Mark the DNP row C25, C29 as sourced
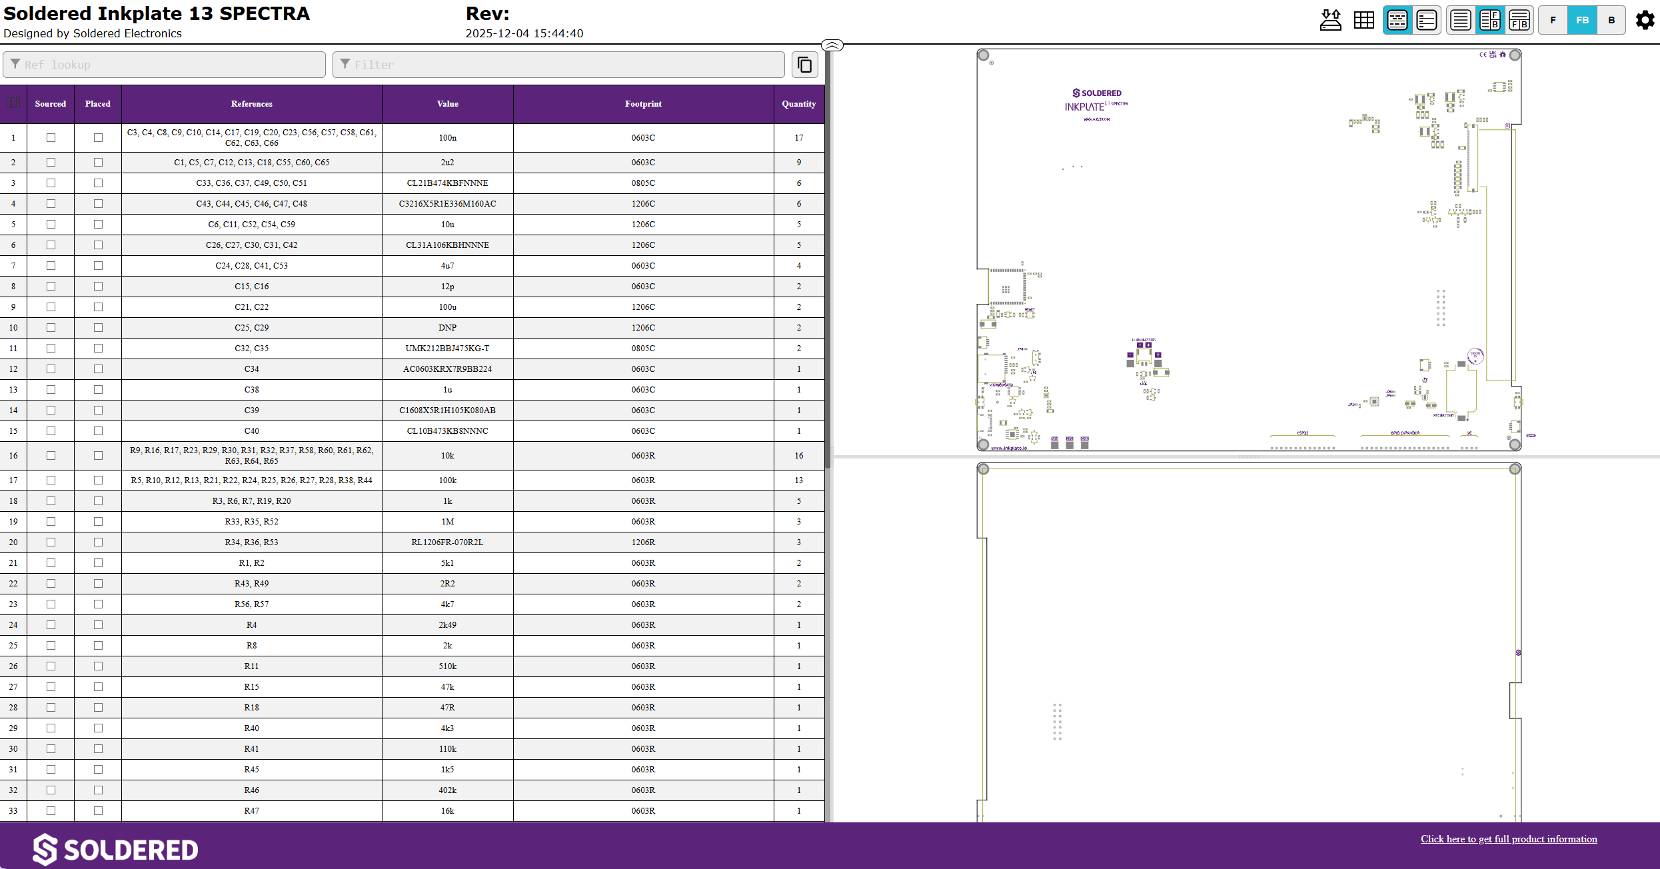The image size is (1660, 869). tap(51, 328)
